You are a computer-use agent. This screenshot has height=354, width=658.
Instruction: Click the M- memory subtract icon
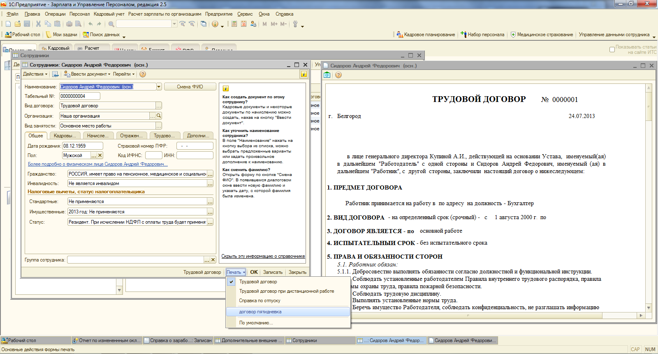pos(283,24)
